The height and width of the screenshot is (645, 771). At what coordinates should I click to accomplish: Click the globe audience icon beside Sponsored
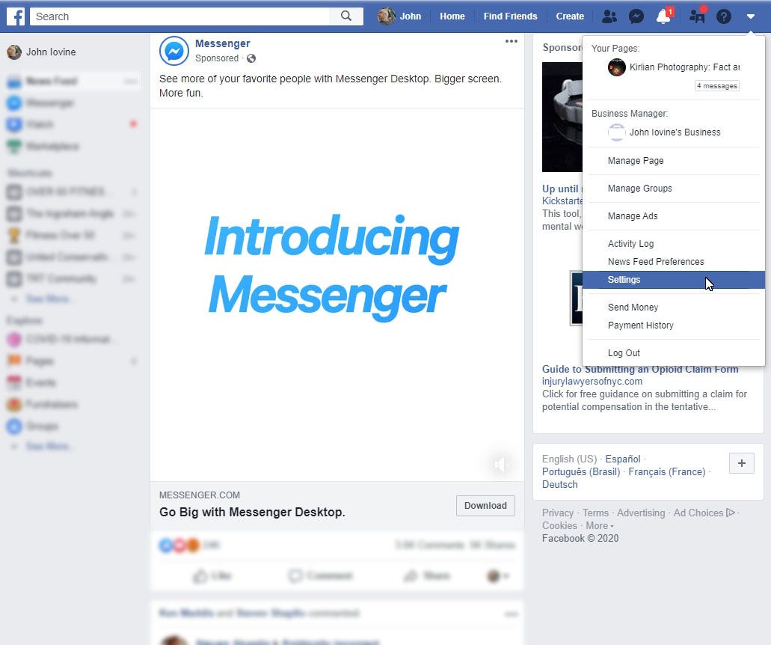point(251,58)
